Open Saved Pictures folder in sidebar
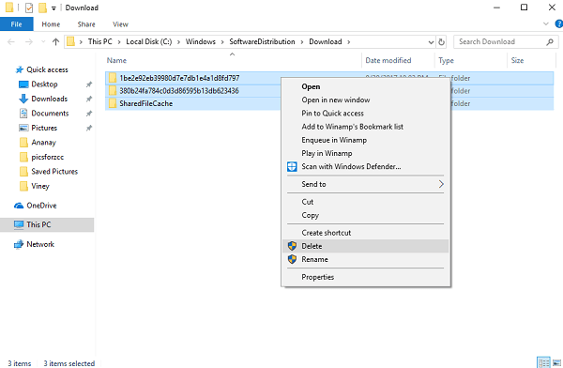 [54, 172]
